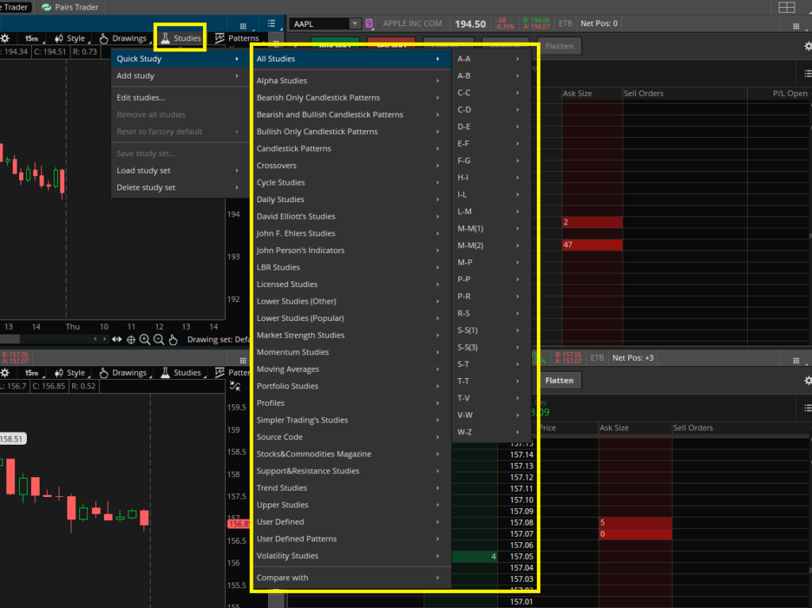Click the zoom out magnifier under upper chart
Viewport: 812px width, 608px height.
(159, 340)
